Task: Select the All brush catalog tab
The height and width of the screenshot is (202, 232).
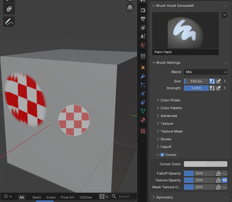Action: (x=22, y=197)
